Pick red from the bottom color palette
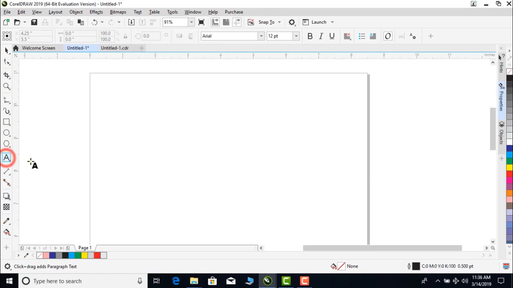This screenshot has width=513, height=288. (x=97, y=255)
